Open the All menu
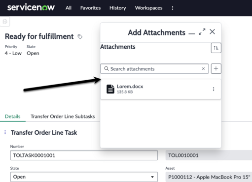The height and width of the screenshot is (182, 252). click(x=69, y=8)
